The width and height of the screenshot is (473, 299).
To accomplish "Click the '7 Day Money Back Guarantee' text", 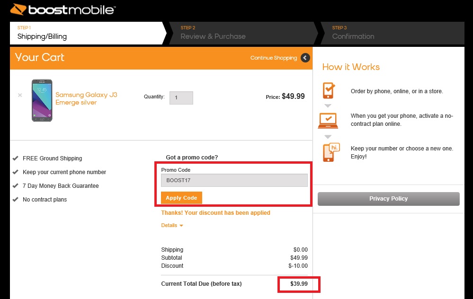I will tap(61, 185).
